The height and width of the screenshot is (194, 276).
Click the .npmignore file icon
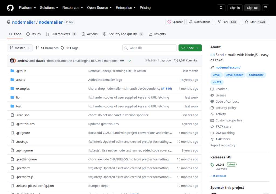[12, 150]
